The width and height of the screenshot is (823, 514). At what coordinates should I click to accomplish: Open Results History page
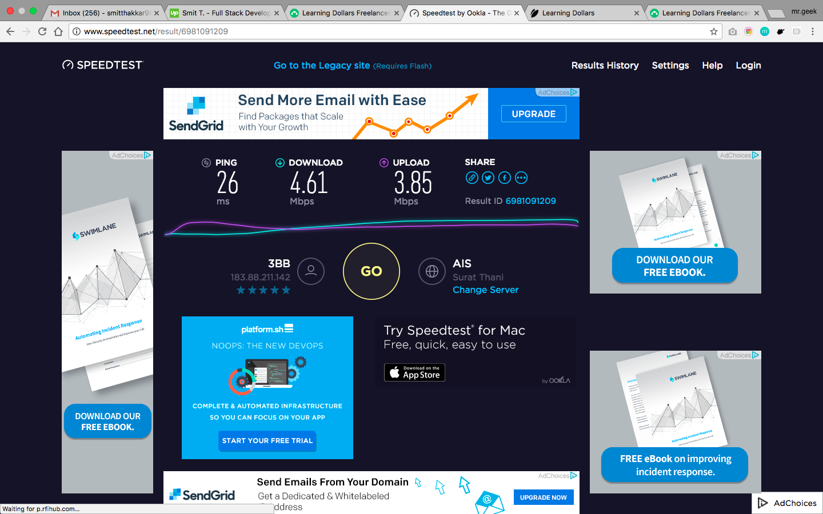605,65
